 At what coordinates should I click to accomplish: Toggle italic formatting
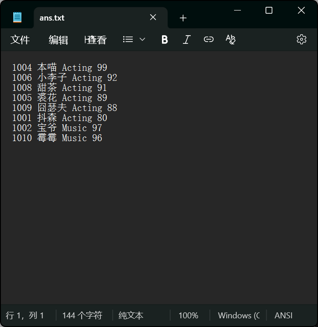click(187, 39)
